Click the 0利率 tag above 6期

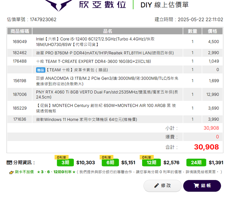[x=106, y=157]
